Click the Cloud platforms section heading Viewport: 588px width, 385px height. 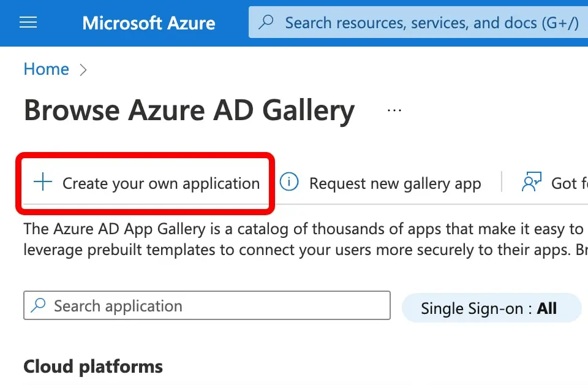pyautogui.click(x=93, y=367)
